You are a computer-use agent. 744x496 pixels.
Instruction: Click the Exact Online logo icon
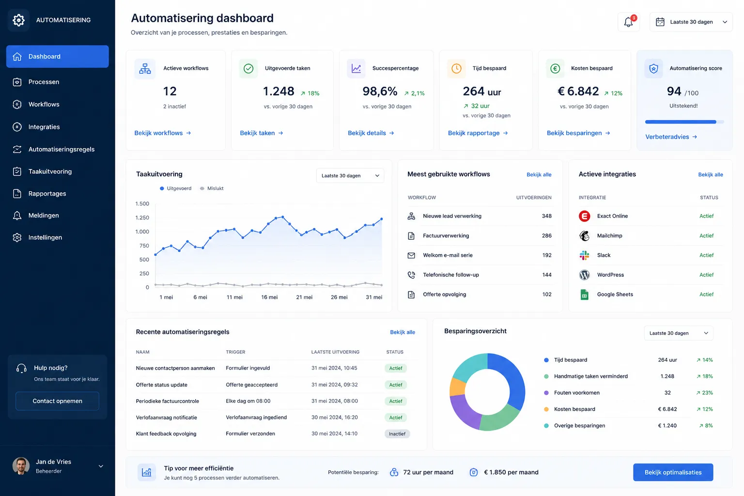[585, 216]
